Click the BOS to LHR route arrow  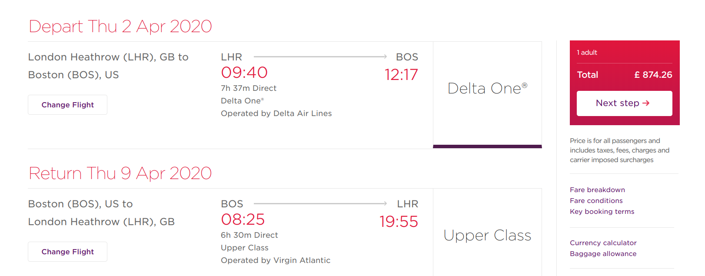pyautogui.click(x=320, y=203)
